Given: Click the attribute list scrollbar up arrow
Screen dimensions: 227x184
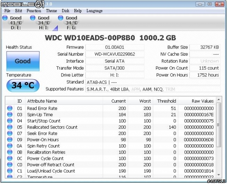Looking at the screenshot, I should 218,99.
